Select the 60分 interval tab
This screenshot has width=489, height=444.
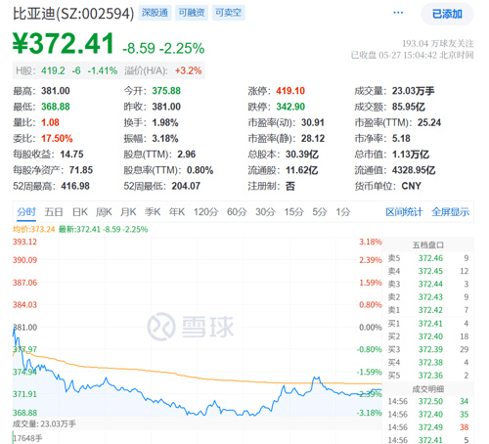(237, 212)
